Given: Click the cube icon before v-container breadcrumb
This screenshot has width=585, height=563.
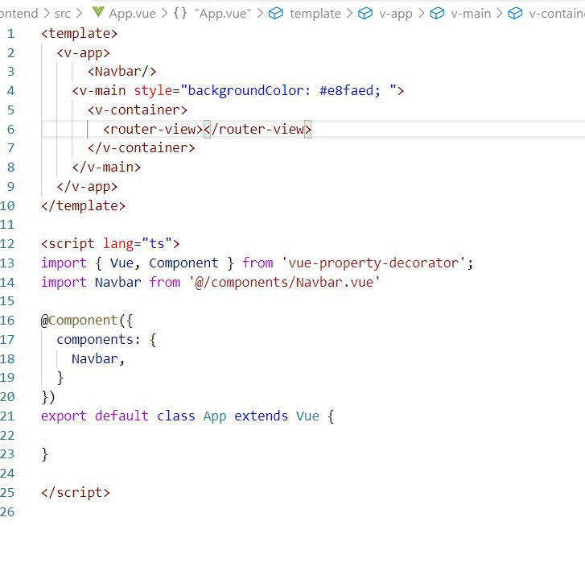Looking at the screenshot, I should pyautogui.click(x=515, y=14).
